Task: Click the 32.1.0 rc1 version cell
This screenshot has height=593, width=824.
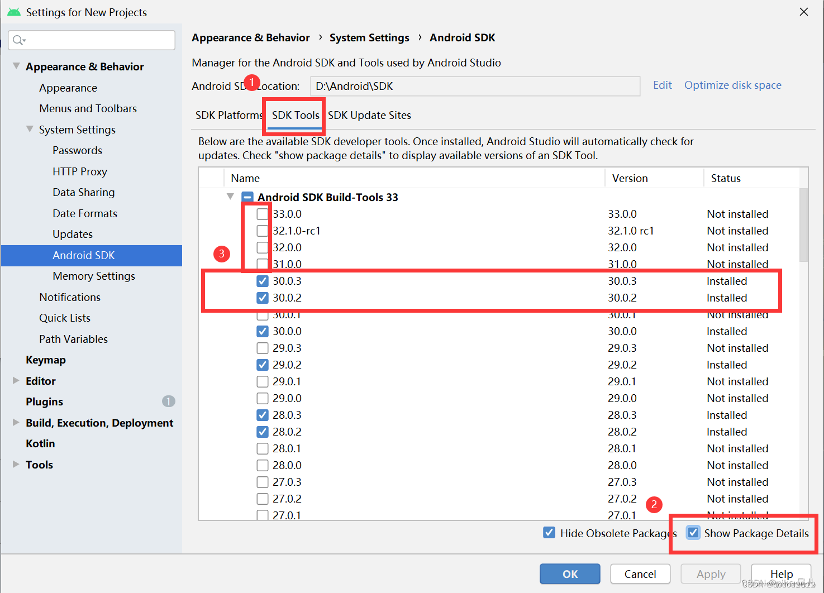Action: 631,231
